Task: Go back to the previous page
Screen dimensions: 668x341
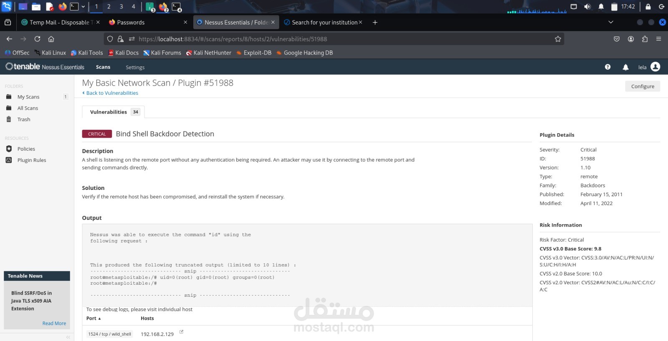Action: 9,39
